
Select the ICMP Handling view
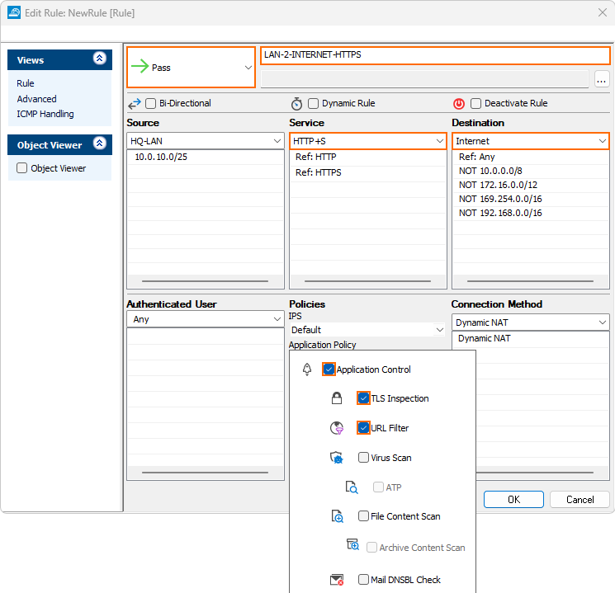click(45, 114)
